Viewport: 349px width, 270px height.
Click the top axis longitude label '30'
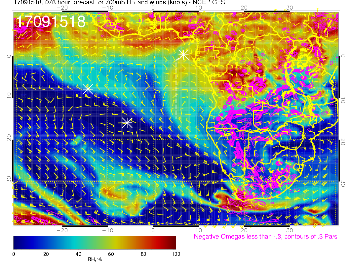[x=290, y=8]
